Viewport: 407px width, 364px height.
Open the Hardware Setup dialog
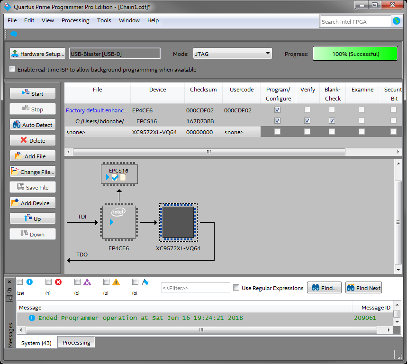pyautogui.click(x=37, y=54)
